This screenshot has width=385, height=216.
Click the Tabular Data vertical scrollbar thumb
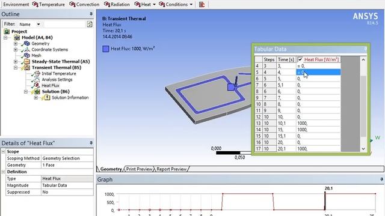(363, 106)
